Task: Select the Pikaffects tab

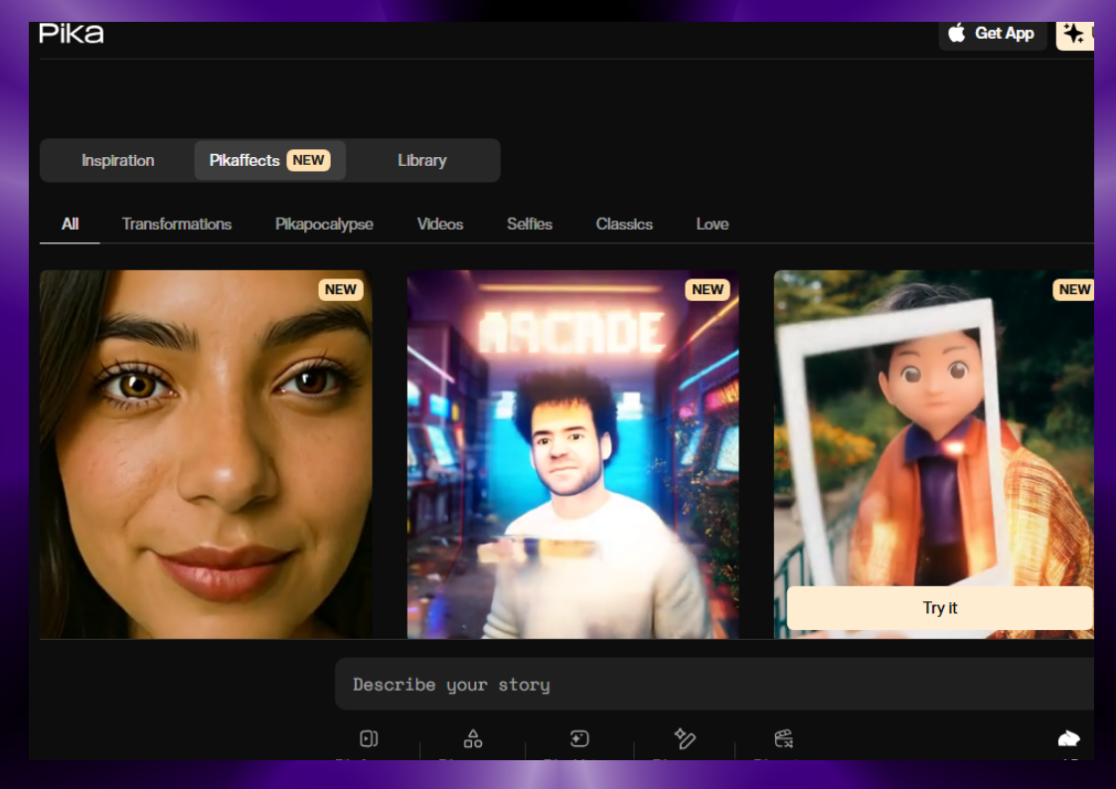Action: (x=269, y=160)
